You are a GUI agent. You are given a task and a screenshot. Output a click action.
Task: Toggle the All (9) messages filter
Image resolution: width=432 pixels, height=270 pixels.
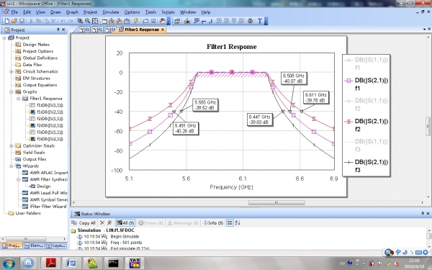coord(125,223)
